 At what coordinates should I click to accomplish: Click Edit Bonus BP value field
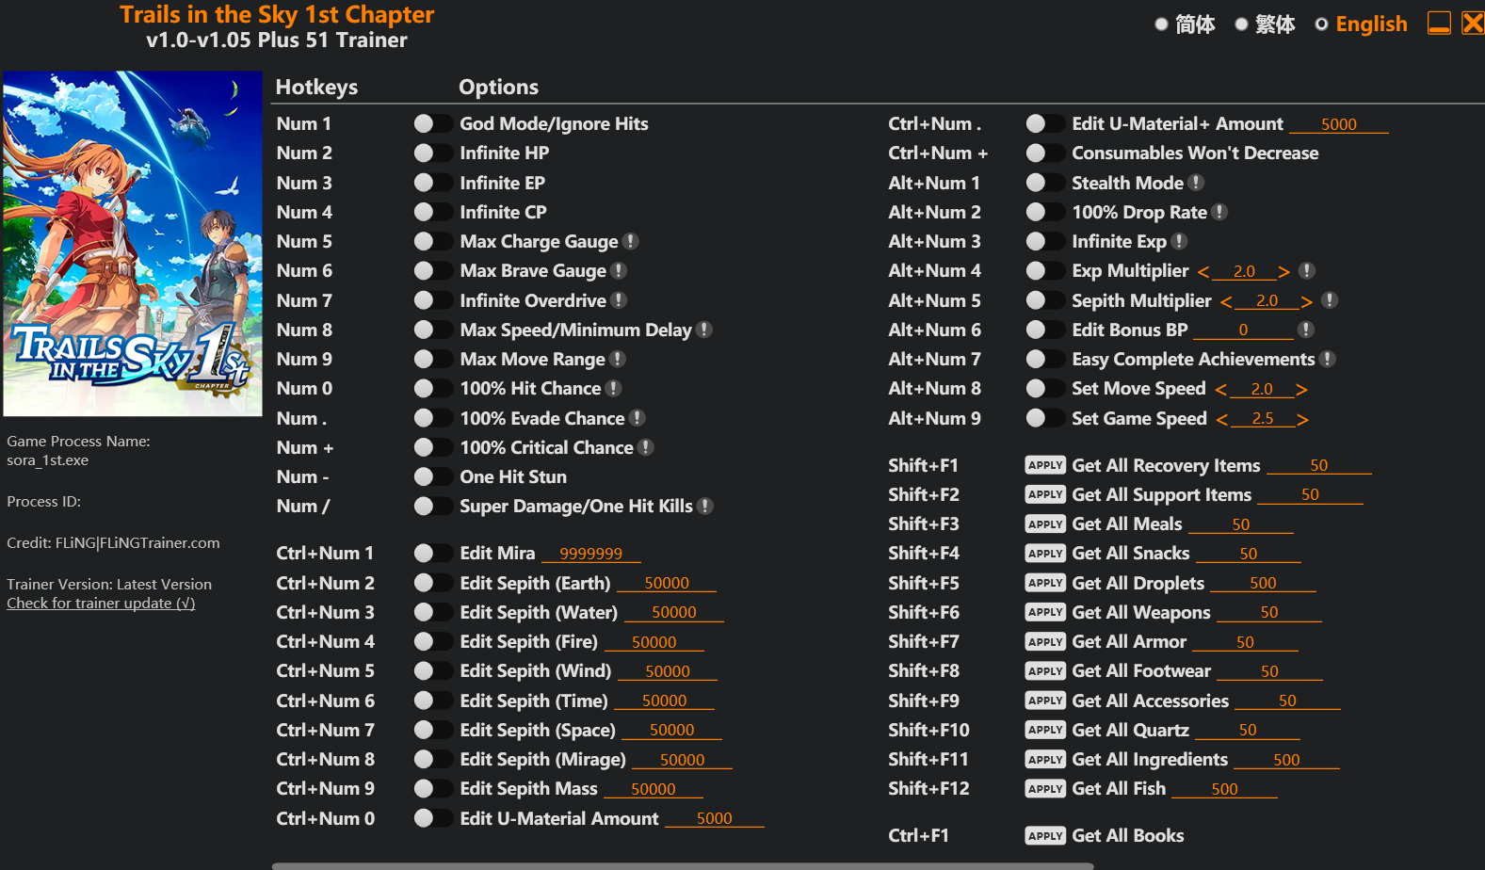point(1243,330)
